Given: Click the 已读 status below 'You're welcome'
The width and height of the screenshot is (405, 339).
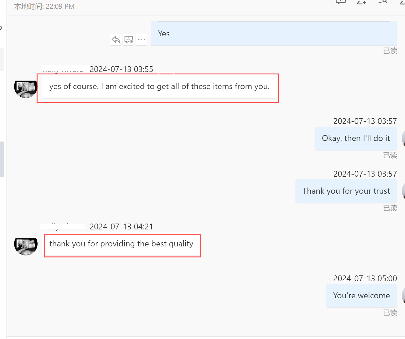Looking at the screenshot, I should click(390, 313).
